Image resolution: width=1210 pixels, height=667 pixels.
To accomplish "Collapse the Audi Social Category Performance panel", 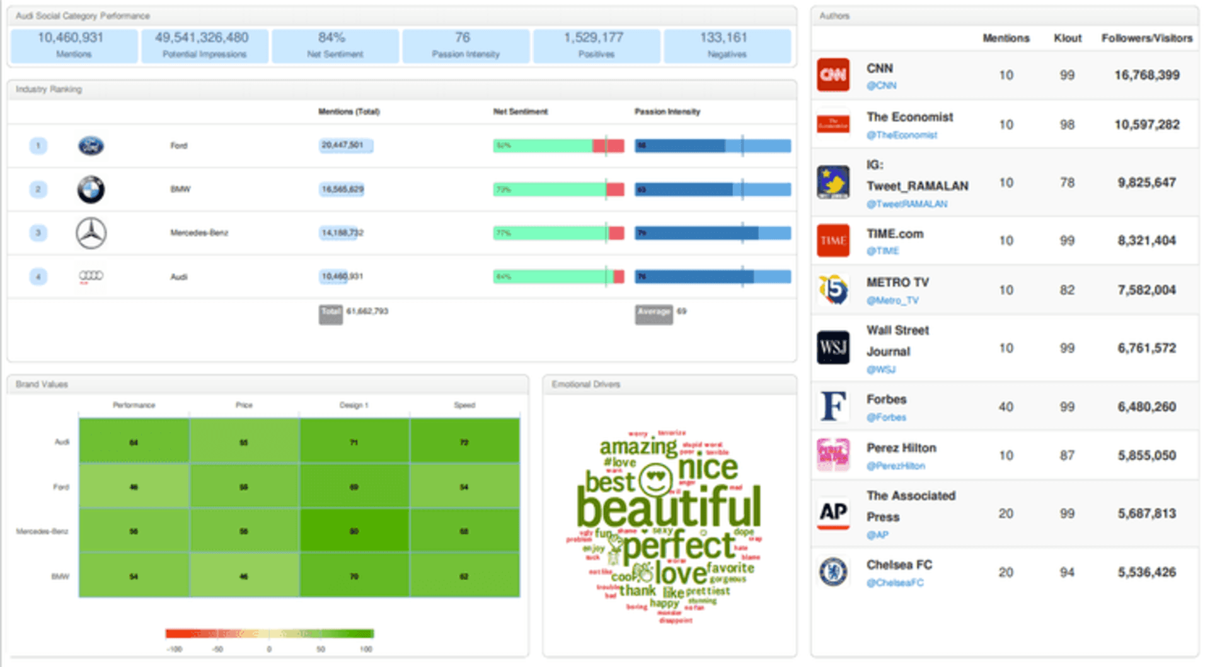I will coord(83,15).
